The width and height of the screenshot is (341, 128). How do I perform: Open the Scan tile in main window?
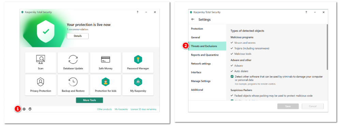(41, 62)
